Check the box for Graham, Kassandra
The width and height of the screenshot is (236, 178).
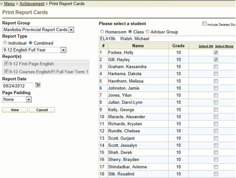pyautogui.click(x=216, y=67)
